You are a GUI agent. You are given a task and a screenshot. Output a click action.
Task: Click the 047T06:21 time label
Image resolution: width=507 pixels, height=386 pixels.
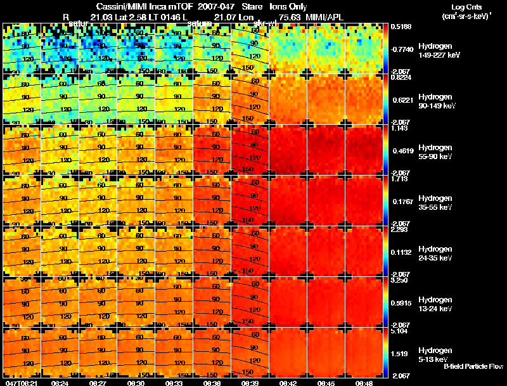point(21,383)
